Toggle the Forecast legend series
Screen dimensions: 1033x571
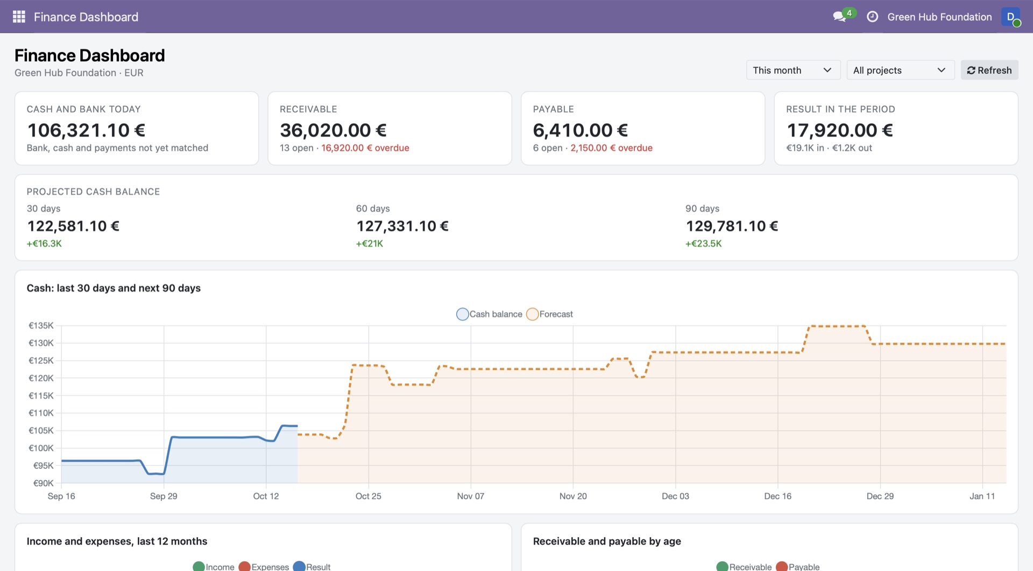tap(549, 314)
